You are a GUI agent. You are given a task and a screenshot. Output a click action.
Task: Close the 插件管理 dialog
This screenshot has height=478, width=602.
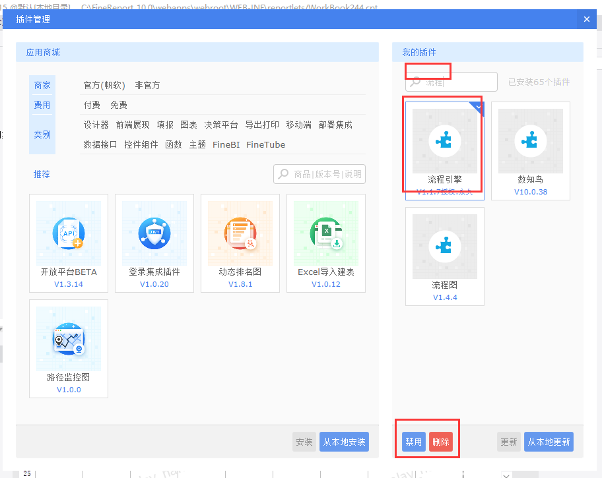tap(587, 19)
